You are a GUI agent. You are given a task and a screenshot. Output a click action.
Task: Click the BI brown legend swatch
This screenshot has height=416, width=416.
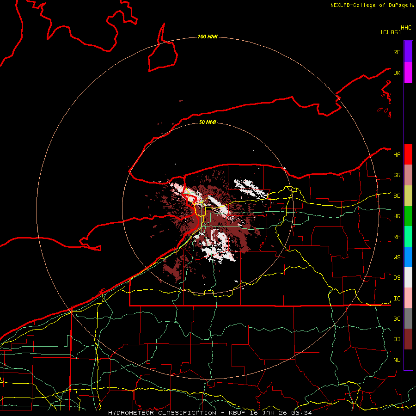pos(408,339)
